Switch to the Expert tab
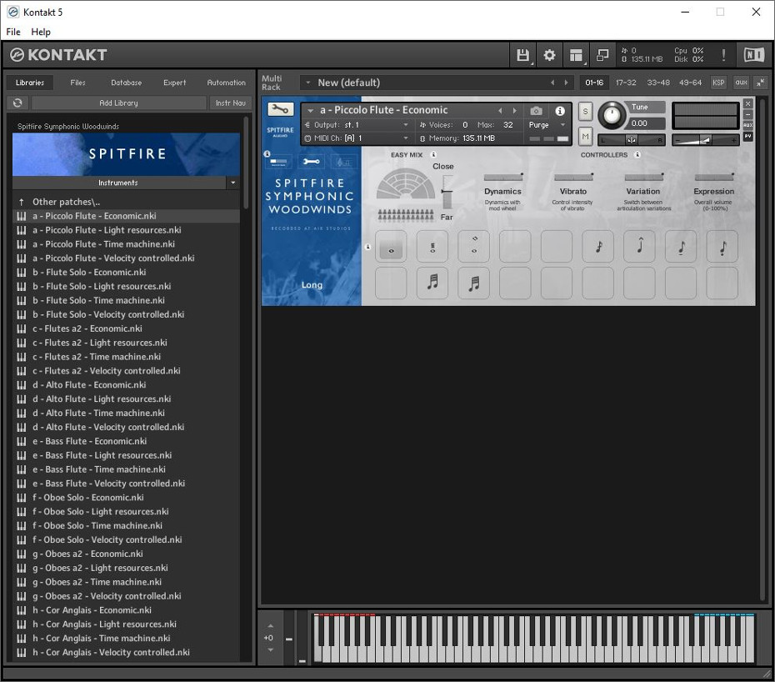 (x=175, y=83)
